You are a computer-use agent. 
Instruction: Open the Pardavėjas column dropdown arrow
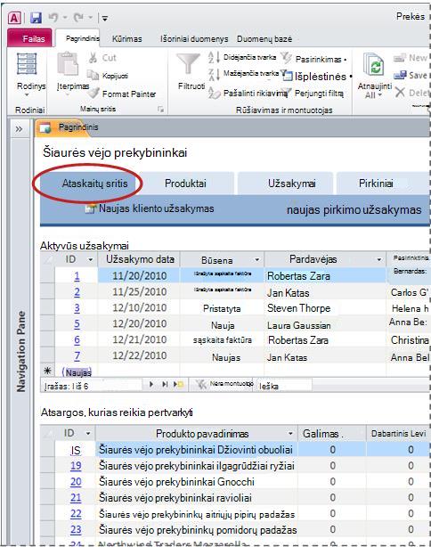click(379, 259)
